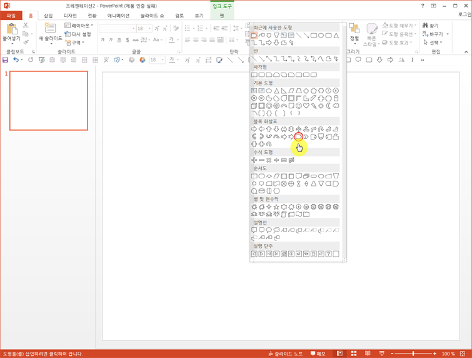Viewport: 472px width, 358px height.
Task: Open the 펜 Pen ink tools tab
Action: pos(222,16)
